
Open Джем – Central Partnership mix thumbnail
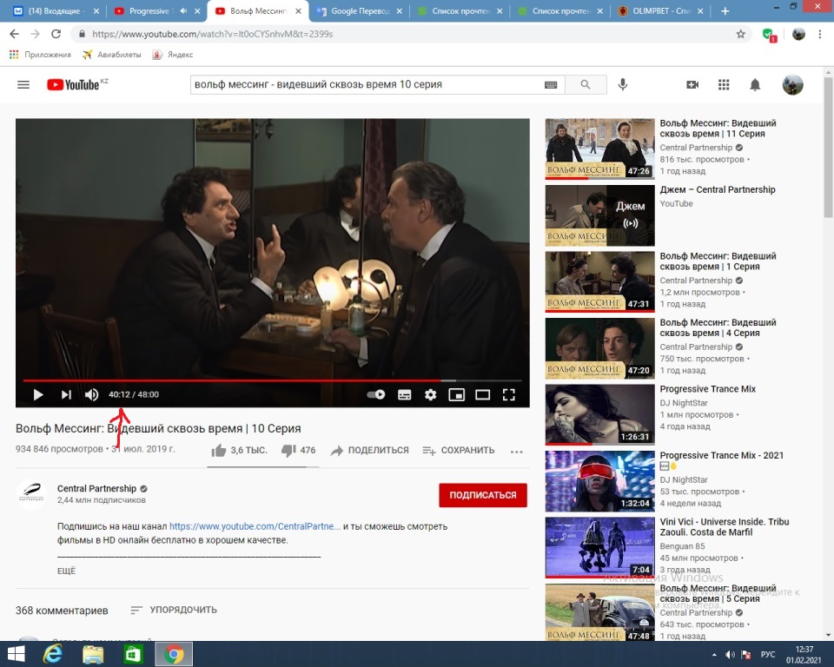click(600, 215)
